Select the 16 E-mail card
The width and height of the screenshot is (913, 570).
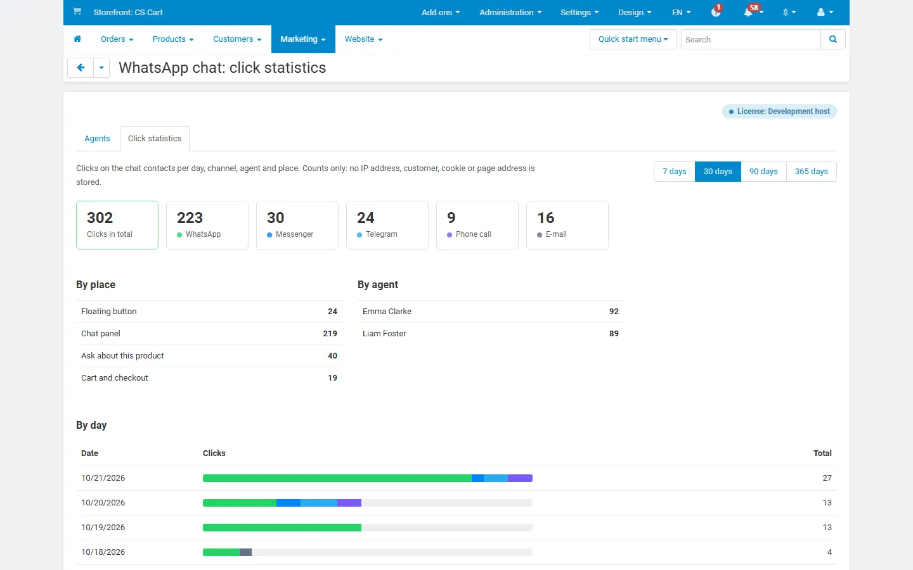[x=567, y=225]
